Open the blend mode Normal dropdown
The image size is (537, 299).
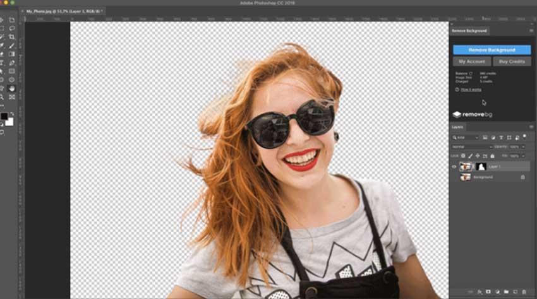(472, 147)
